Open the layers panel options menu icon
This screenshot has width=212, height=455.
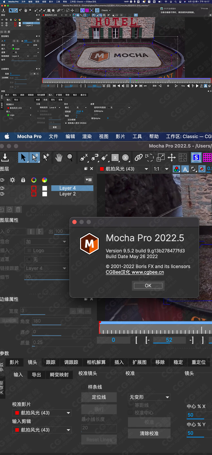click(x=88, y=180)
